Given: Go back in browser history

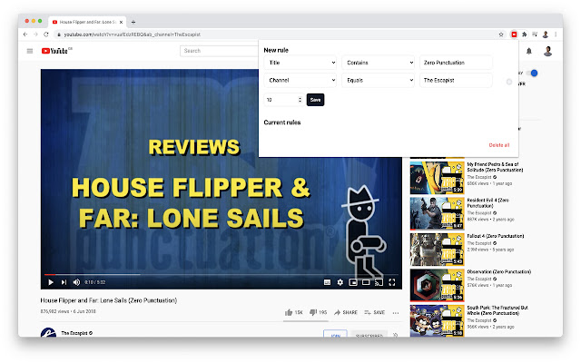Looking at the screenshot, I should pos(25,34).
